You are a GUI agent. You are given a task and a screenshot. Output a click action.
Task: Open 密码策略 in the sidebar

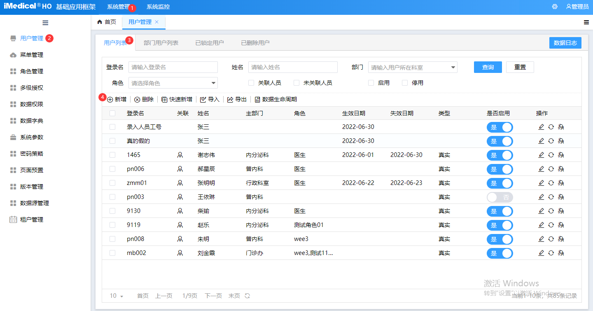[x=32, y=154]
